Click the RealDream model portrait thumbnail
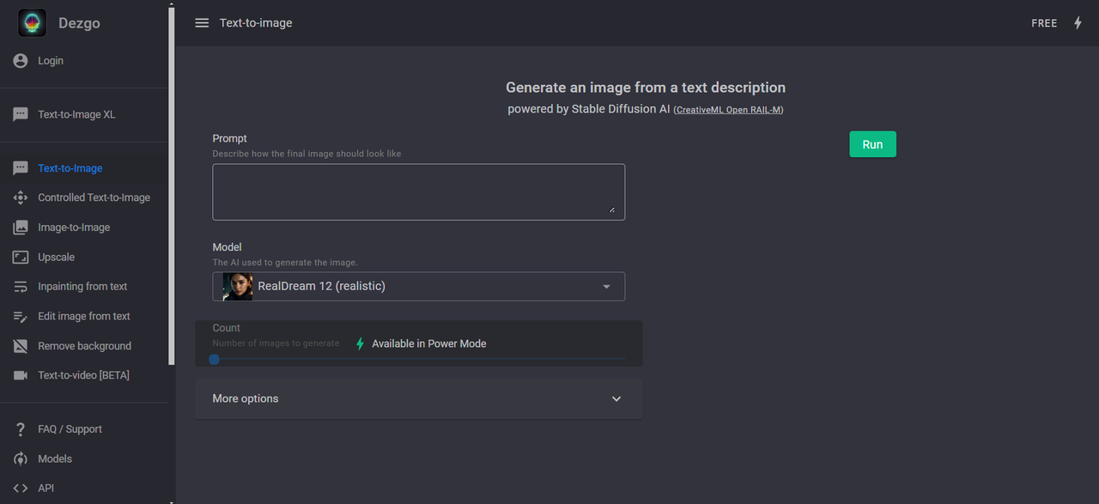 (238, 287)
